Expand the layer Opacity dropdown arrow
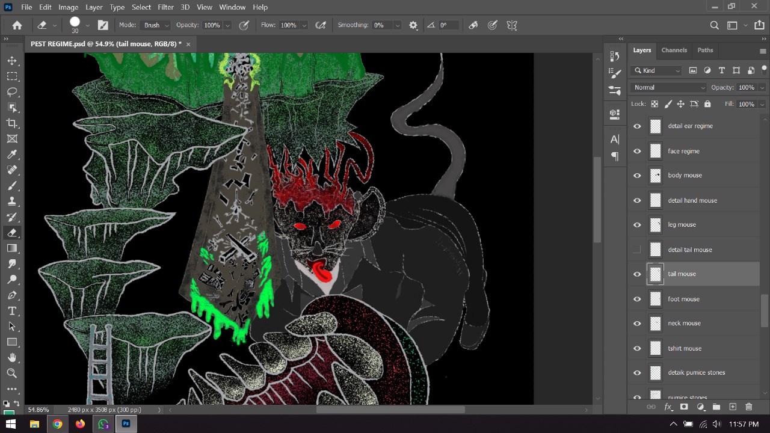 [x=762, y=88]
